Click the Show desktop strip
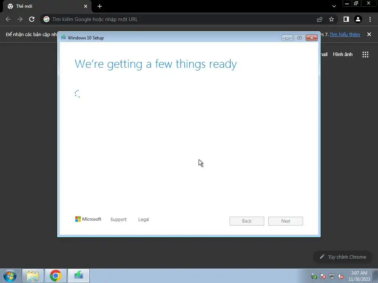The image size is (378, 283). 375,276
